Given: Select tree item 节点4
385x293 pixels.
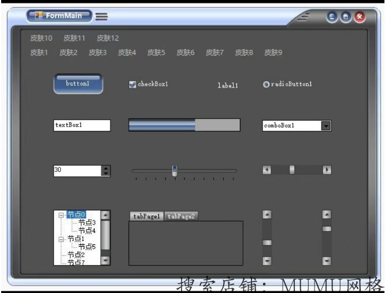Looking at the screenshot, I should 87,230.
